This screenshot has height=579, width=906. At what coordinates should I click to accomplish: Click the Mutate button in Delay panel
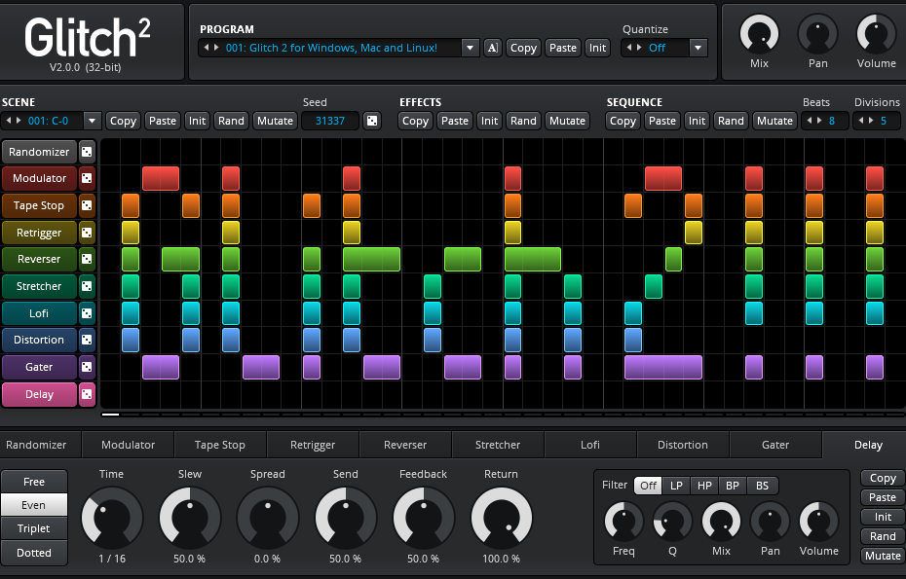pos(883,556)
